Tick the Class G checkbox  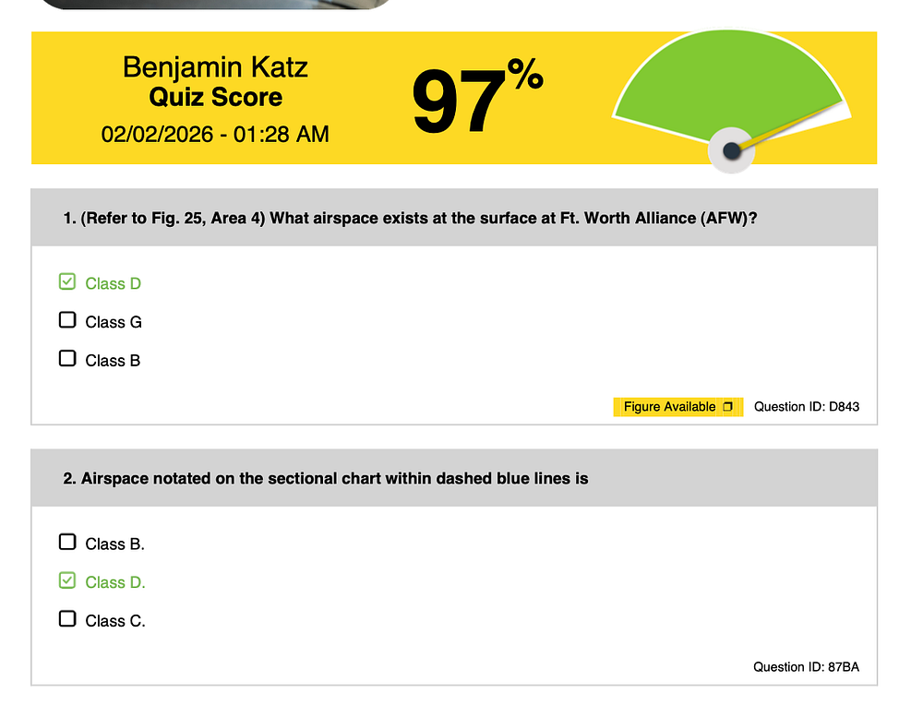(x=67, y=320)
